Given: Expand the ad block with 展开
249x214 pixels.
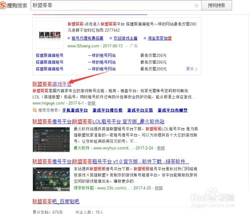Looking at the screenshot, I should 192,69.
